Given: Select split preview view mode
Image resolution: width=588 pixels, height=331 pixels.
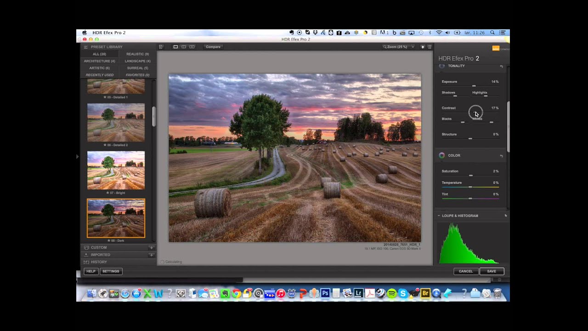Looking at the screenshot, I should 184,47.
